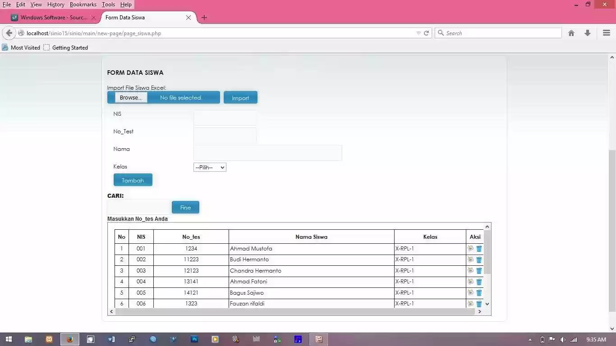Viewport: 616px width, 346px height.
Task: Click the edit icon for Chandra Hermanto
Action: point(470,270)
